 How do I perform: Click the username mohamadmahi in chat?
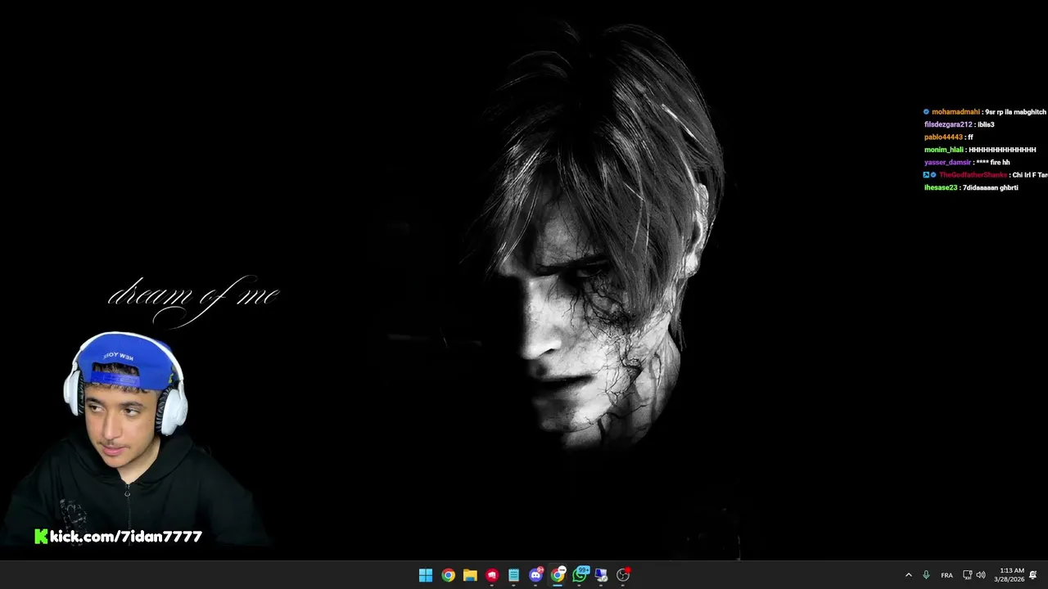tap(955, 112)
